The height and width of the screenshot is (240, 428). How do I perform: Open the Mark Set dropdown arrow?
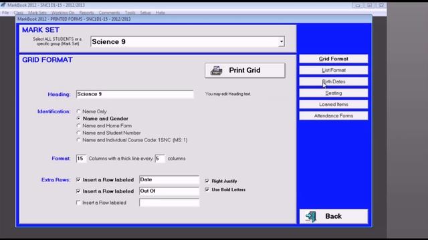(282, 41)
